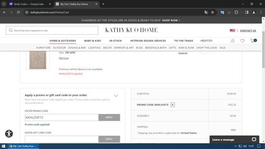
Task: Browse the NEW & NOW category
Action: pos(186,48)
